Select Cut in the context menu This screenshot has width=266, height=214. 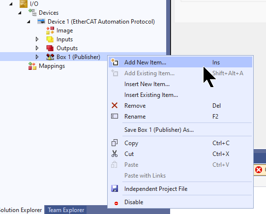tap(180, 154)
